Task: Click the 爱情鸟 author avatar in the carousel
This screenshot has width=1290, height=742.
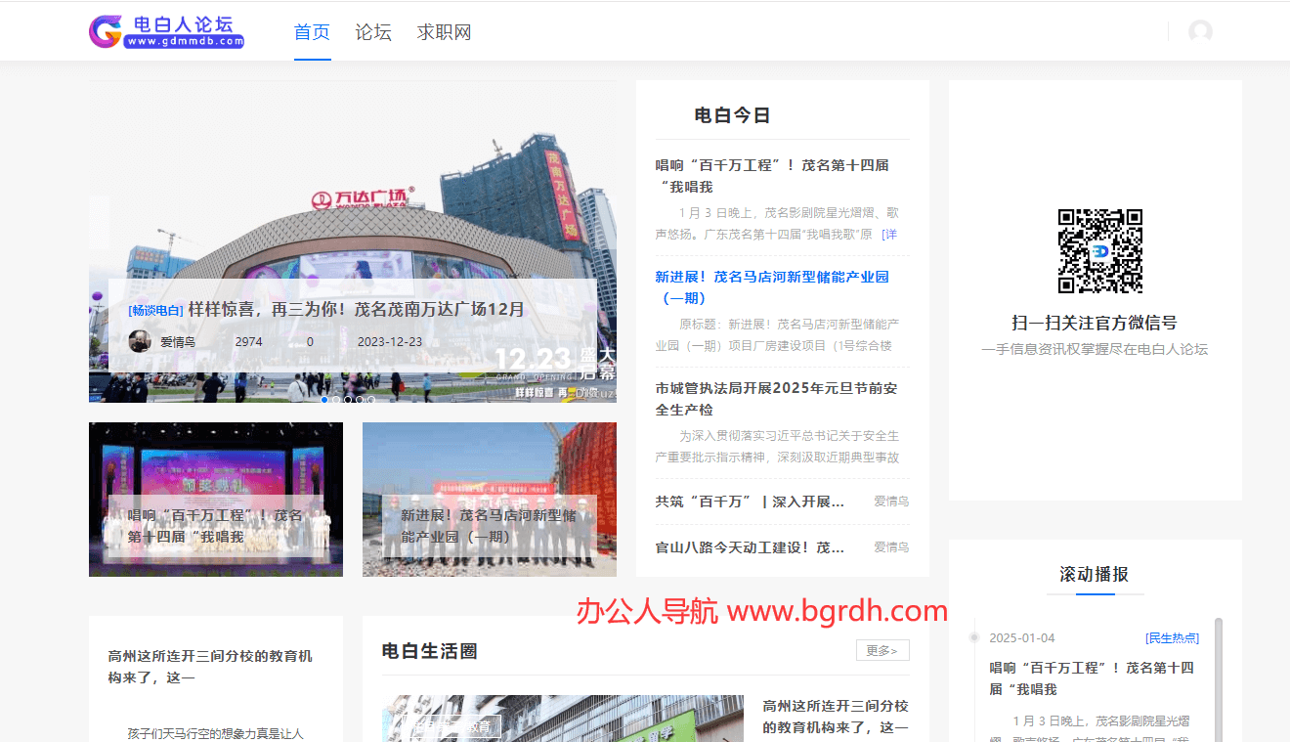Action: click(x=140, y=341)
